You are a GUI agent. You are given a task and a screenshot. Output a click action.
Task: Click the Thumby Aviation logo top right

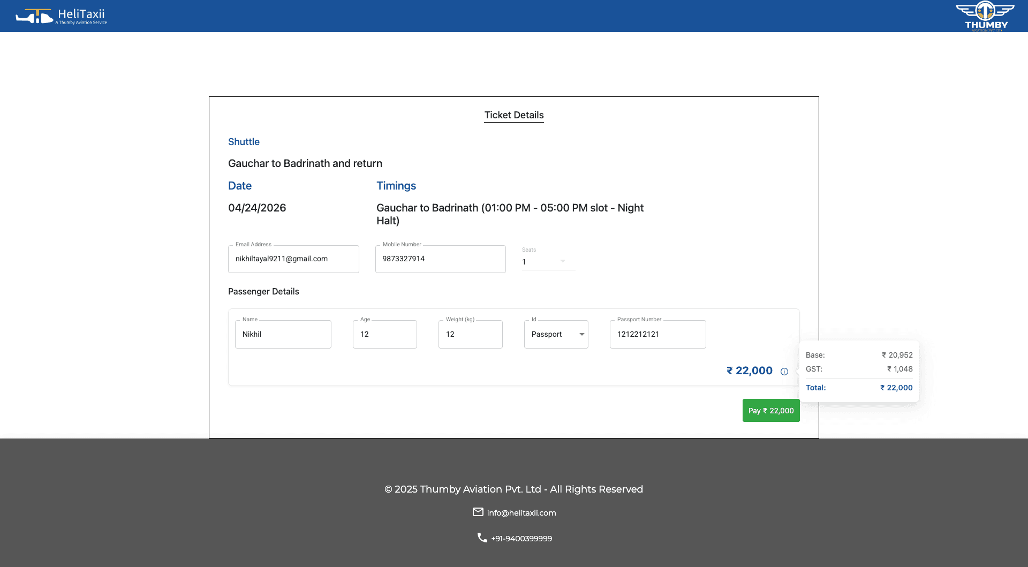(x=985, y=16)
